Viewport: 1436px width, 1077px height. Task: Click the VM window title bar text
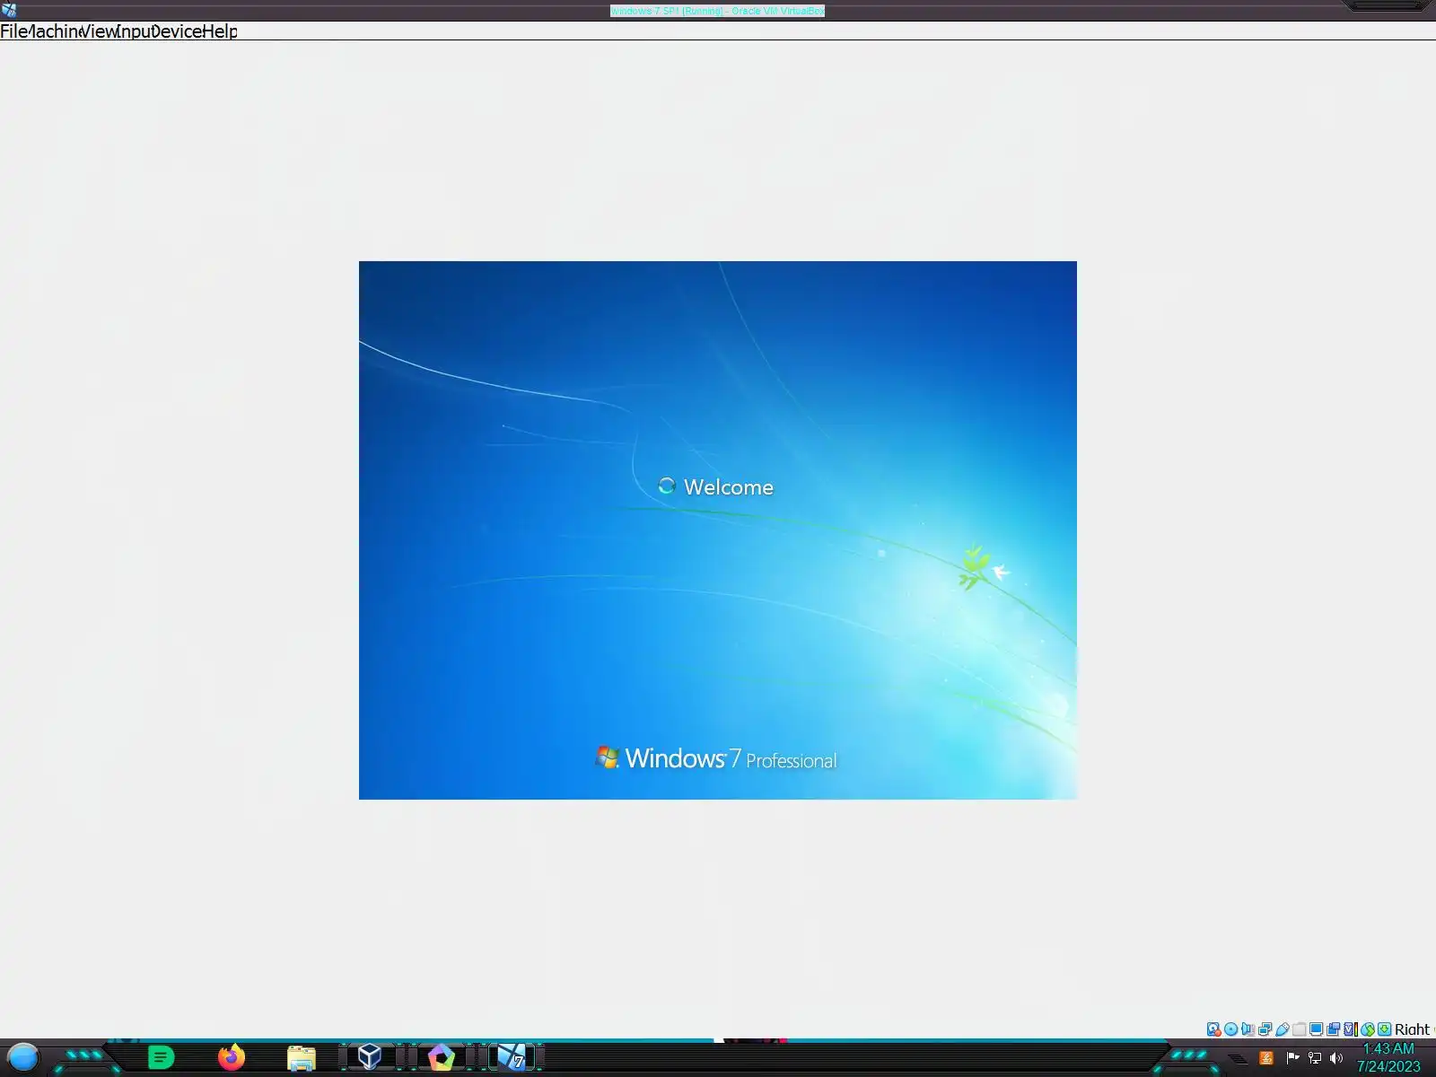717,11
